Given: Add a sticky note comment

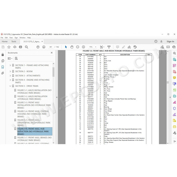Looking at the screenshot, I should coord(118,47).
